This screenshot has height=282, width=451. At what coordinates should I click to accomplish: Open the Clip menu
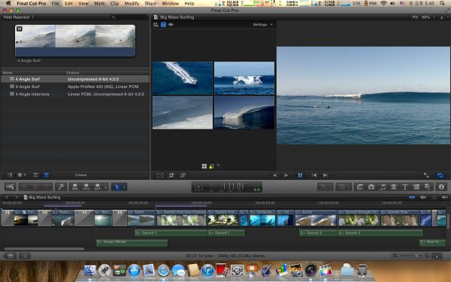[x=114, y=4]
